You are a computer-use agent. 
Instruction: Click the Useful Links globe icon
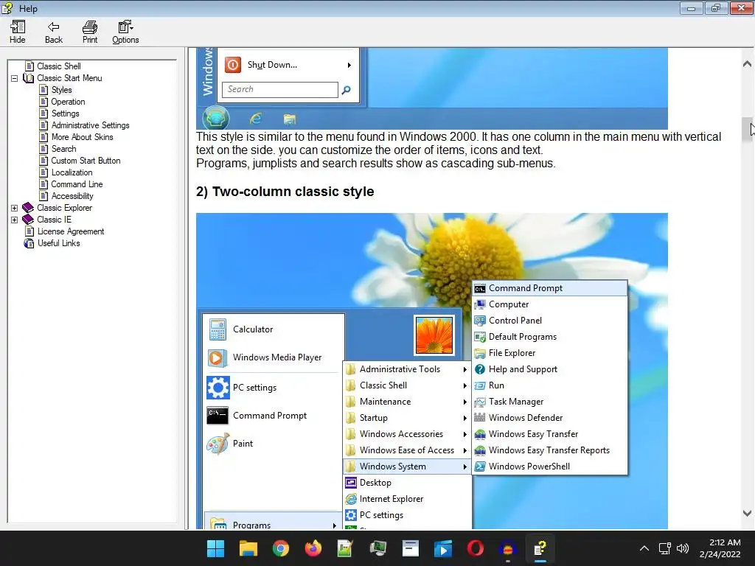pyautogui.click(x=29, y=243)
